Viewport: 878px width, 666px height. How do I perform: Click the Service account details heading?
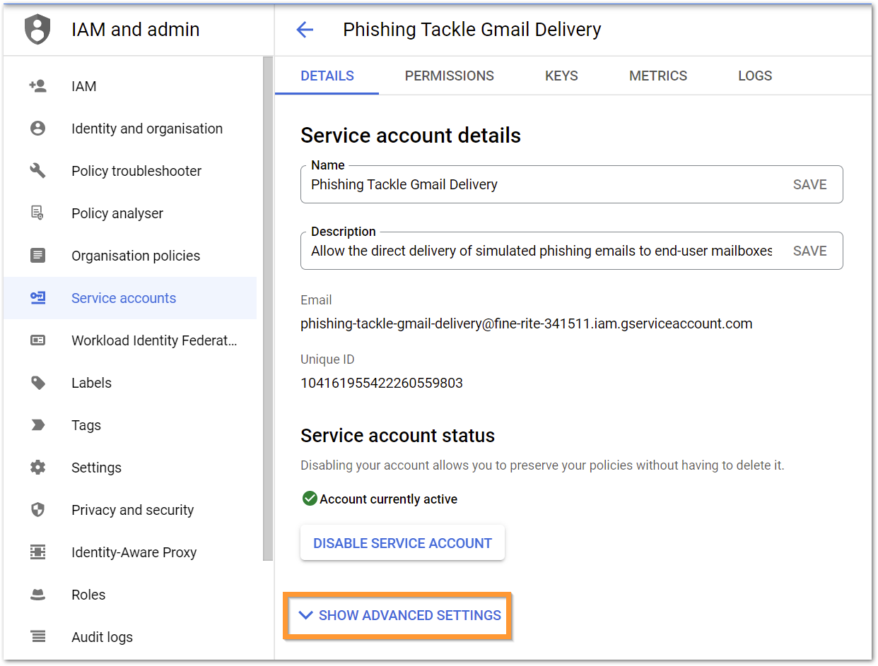click(x=411, y=136)
